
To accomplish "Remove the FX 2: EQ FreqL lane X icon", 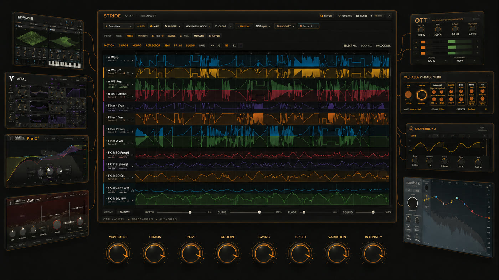I will 132,167.
